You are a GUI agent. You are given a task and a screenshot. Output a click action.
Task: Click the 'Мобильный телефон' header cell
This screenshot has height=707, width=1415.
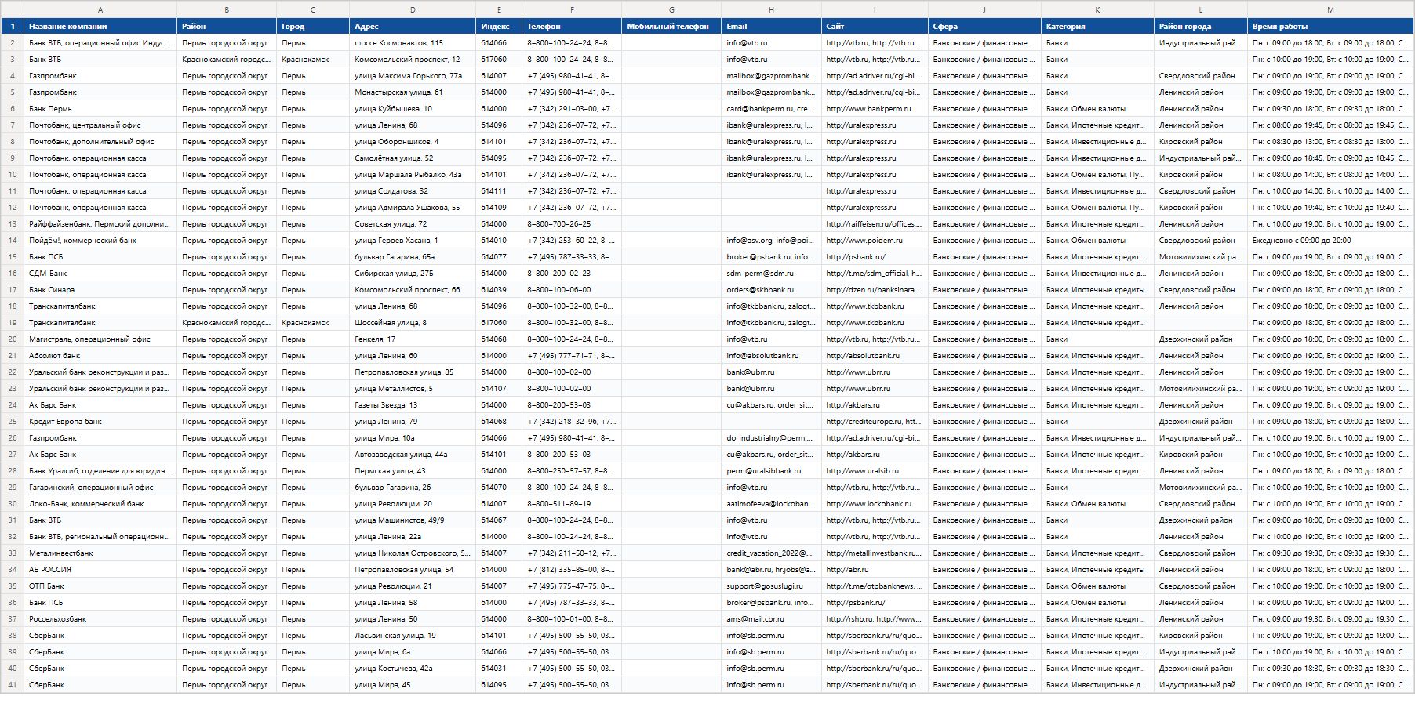coord(671,27)
